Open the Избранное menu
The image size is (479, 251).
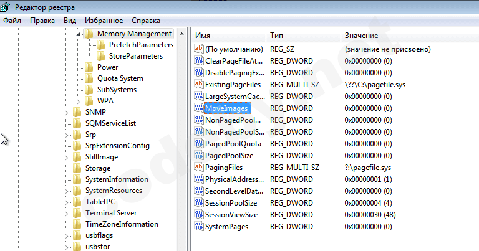click(102, 21)
